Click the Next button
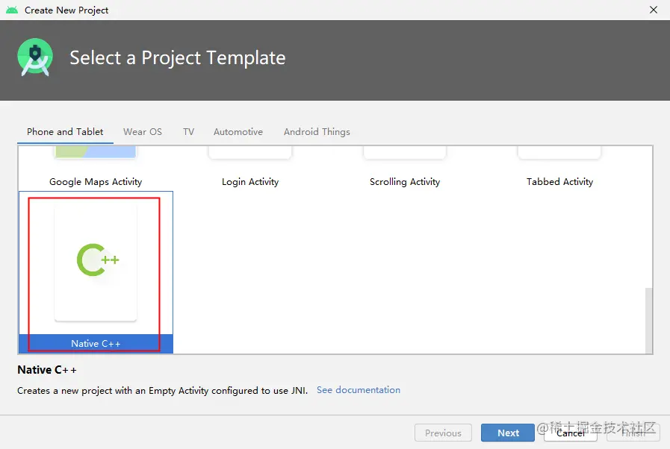 pyautogui.click(x=508, y=433)
